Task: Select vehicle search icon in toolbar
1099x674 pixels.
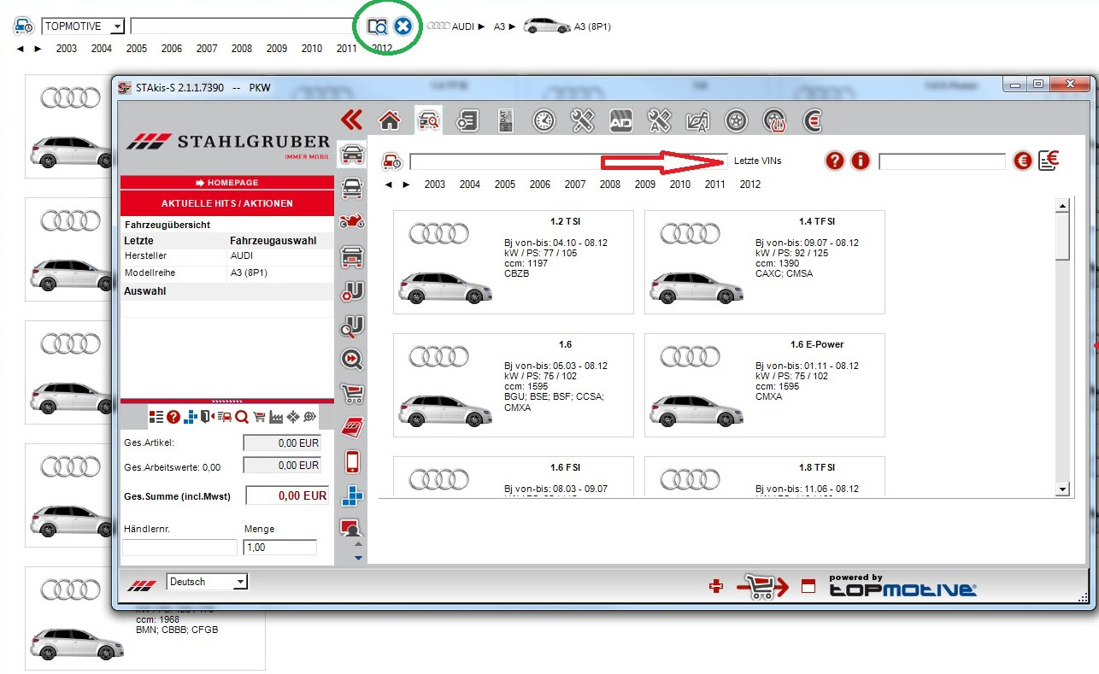Action: tap(428, 120)
